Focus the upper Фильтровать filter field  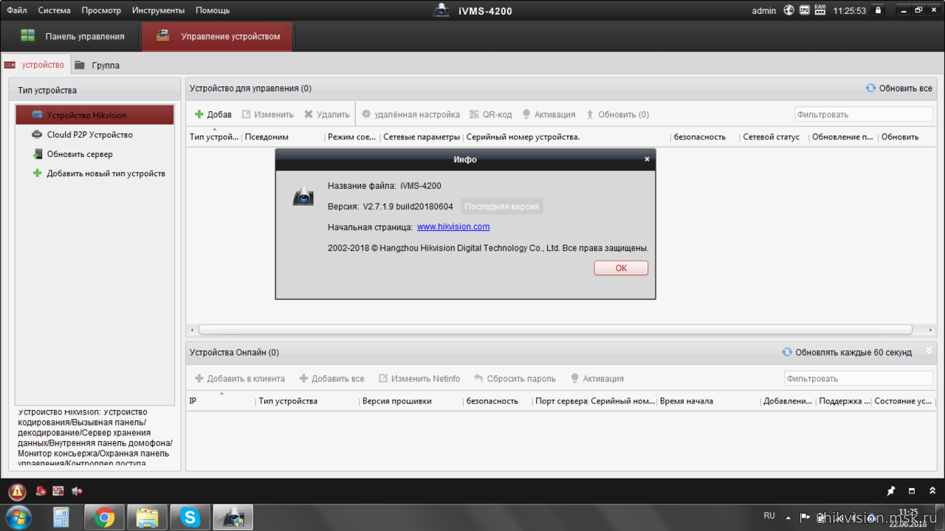pos(864,114)
